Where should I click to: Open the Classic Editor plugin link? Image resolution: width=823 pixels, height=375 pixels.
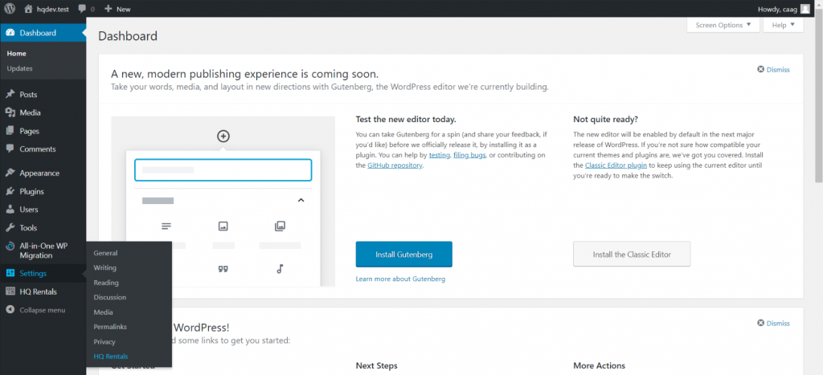616,165
